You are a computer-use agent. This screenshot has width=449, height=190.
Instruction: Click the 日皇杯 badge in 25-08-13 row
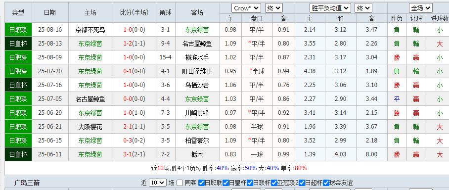click(18, 44)
